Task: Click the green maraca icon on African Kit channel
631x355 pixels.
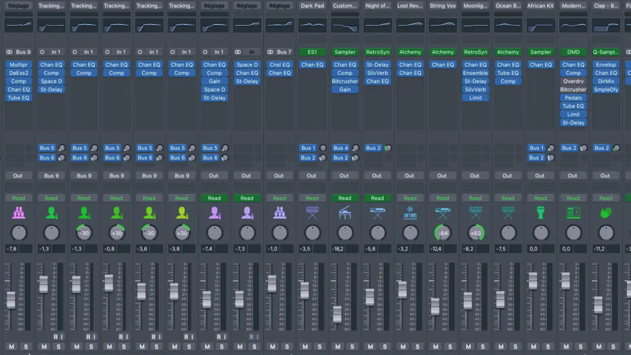Action: tap(540, 213)
